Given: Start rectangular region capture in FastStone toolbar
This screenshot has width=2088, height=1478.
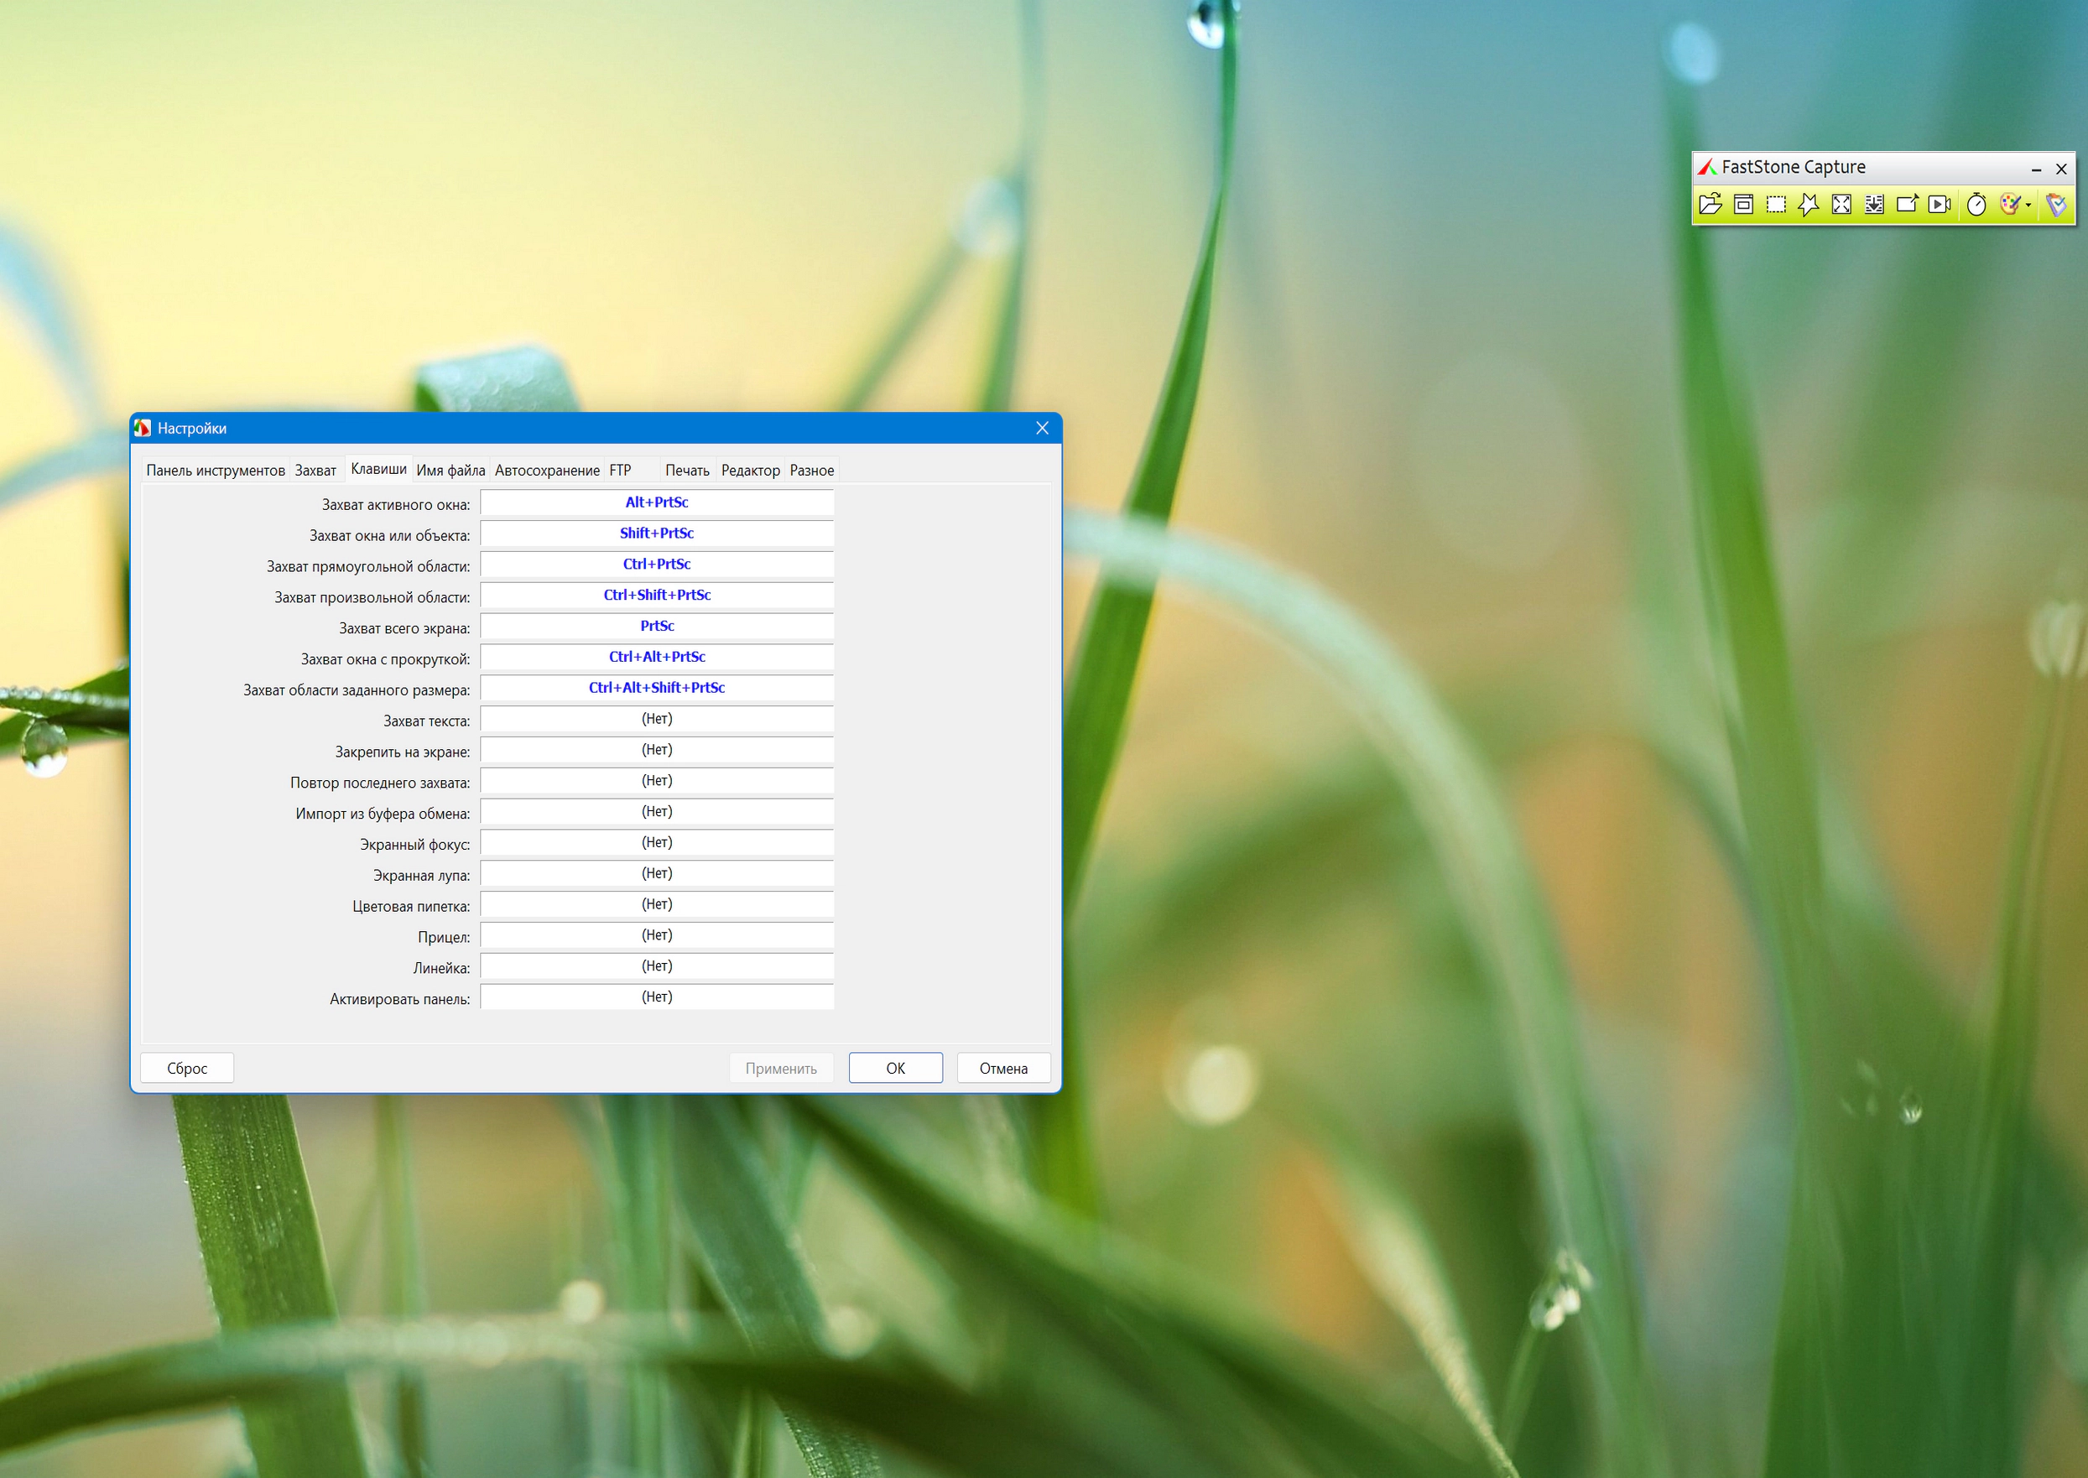Looking at the screenshot, I should tap(1776, 204).
